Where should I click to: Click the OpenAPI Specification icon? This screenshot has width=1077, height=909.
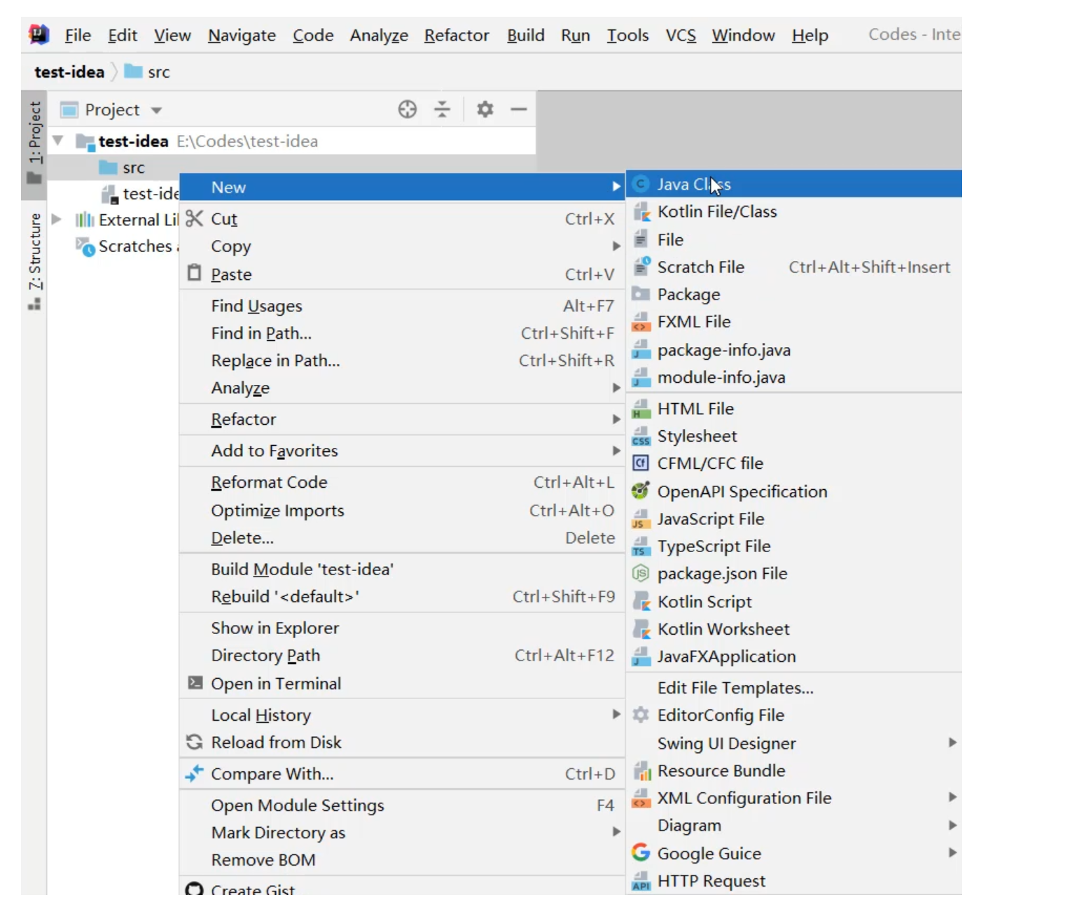pos(641,491)
